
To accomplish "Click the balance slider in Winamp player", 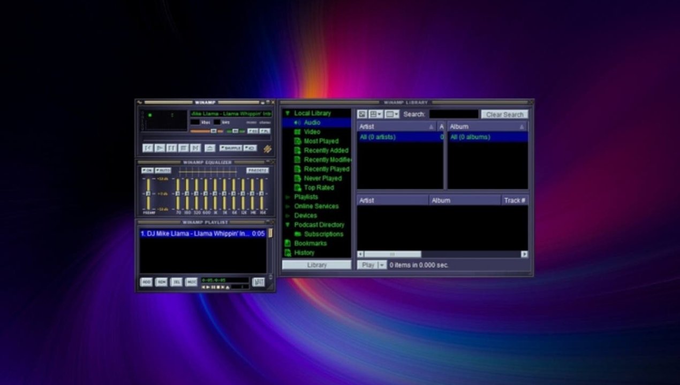I will (235, 131).
